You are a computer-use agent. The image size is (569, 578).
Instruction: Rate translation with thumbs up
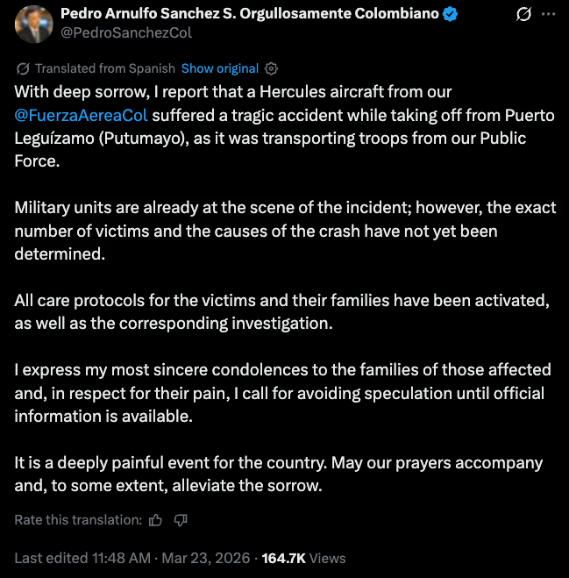tap(156, 520)
